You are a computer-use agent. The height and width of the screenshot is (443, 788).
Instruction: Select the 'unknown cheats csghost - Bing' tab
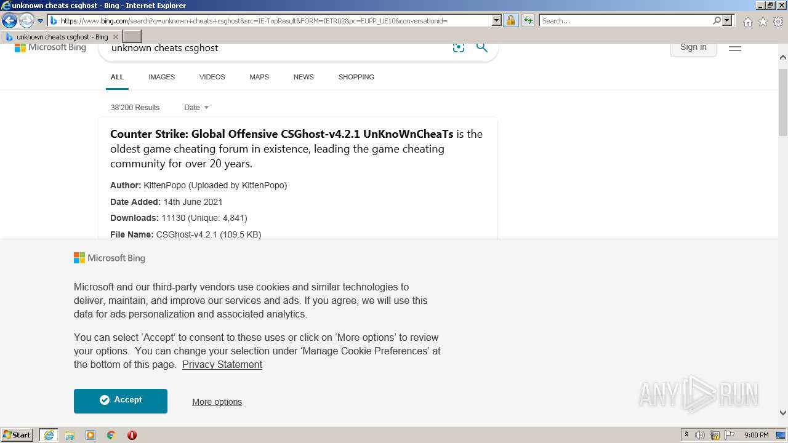pos(62,37)
